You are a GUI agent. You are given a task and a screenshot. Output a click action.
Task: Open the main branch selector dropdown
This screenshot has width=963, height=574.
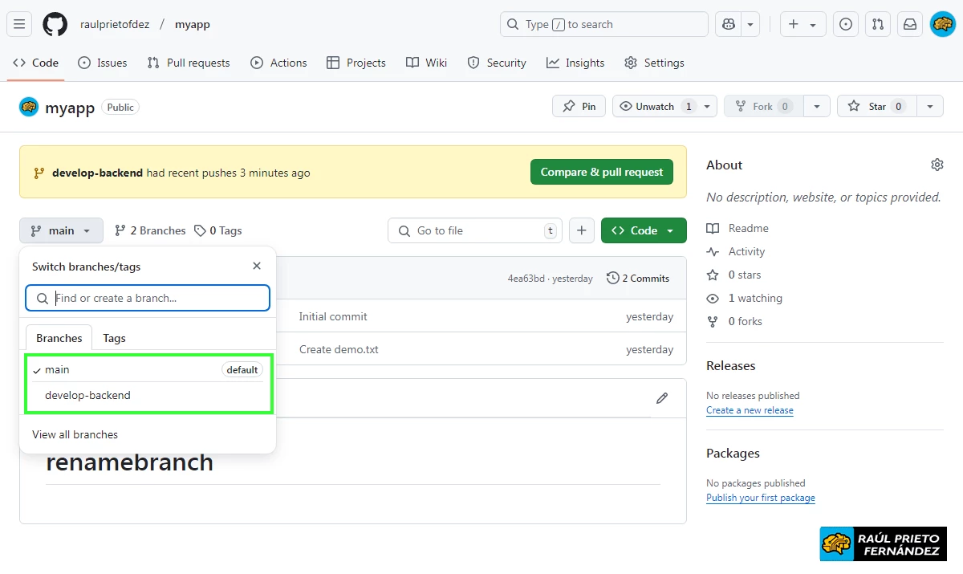point(61,230)
